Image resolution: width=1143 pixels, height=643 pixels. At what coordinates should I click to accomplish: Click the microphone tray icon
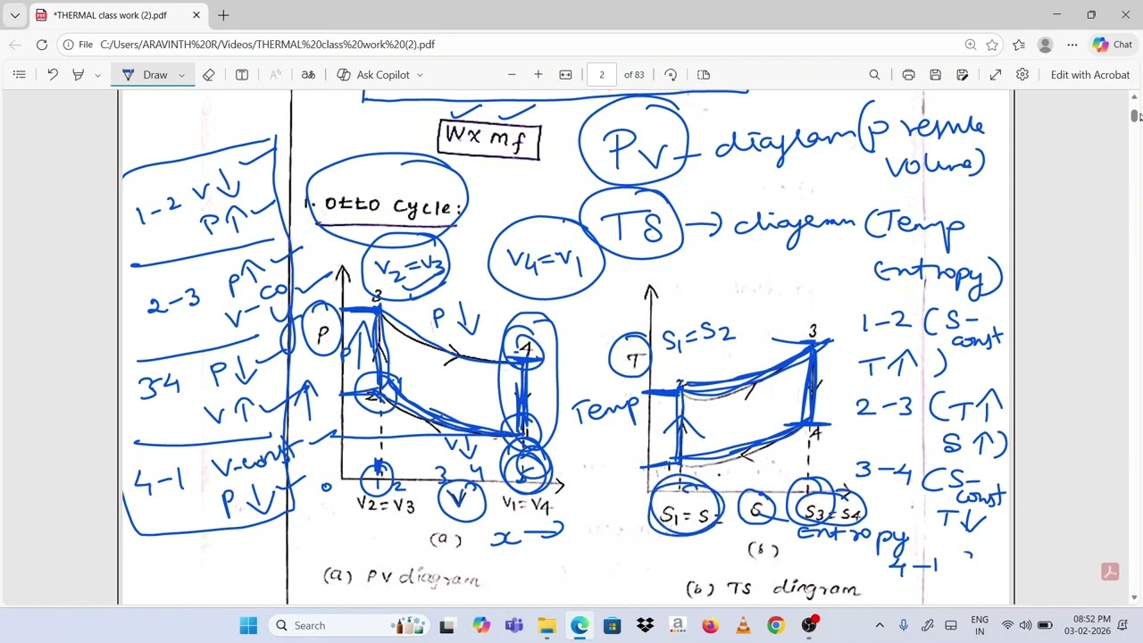pyautogui.click(x=904, y=625)
